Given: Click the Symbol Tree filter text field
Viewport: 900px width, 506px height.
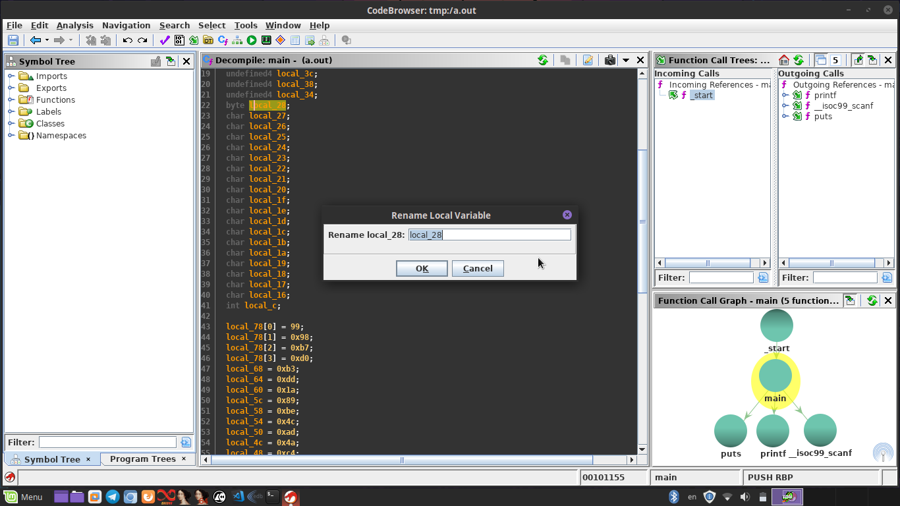Looking at the screenshot, I should click(107, 443).
